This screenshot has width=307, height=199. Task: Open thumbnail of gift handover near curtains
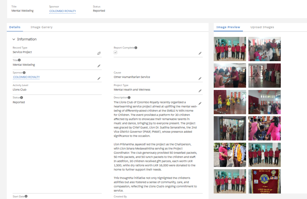tap(264, 49)
